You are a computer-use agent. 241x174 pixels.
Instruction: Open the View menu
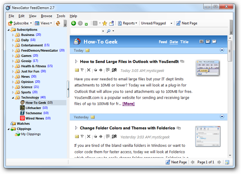coord(33,16)
